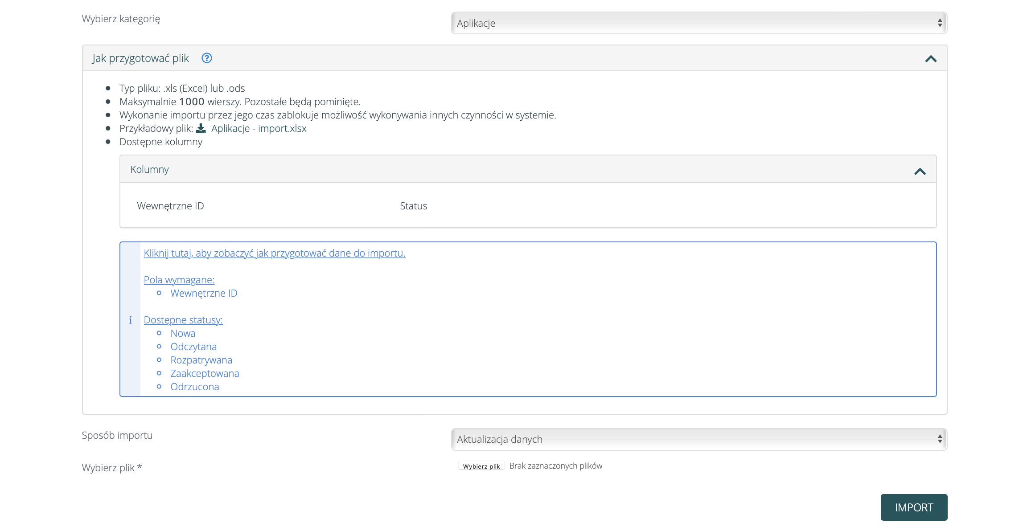Viewport: 1027px width, 531px height.
Task: Collapse the 'Jak przygotować plik' section chevron
Action: pos(930,58)
